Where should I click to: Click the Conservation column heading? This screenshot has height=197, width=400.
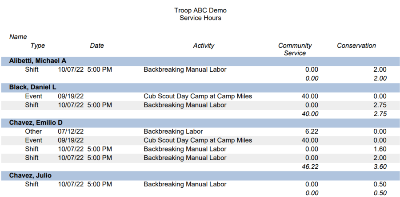click(356, 46)
